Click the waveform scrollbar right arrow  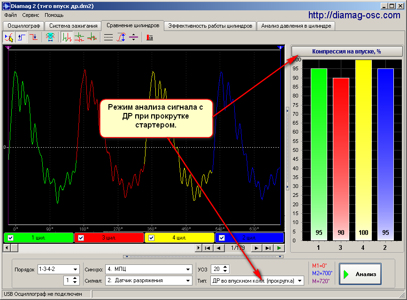pos(199,248)
